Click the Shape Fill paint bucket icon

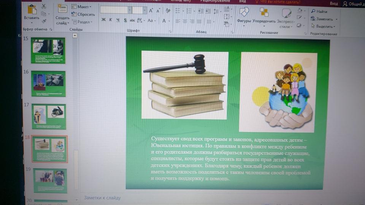(x=300, y=10)
